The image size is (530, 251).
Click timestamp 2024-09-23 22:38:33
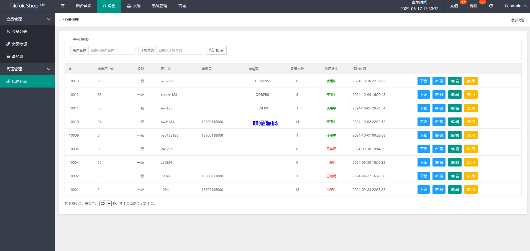[369, 189]
